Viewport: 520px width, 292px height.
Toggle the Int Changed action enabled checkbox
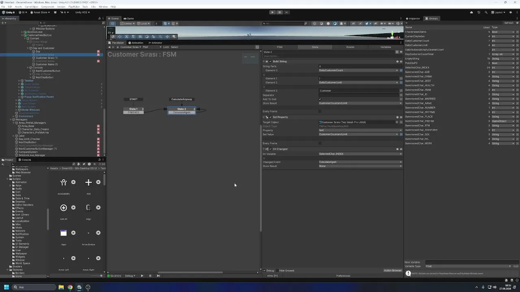[271, 149]
